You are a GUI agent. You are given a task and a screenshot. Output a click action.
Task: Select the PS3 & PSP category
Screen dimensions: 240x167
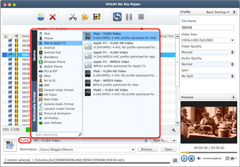pyautogui.click(x=60, y=71)
